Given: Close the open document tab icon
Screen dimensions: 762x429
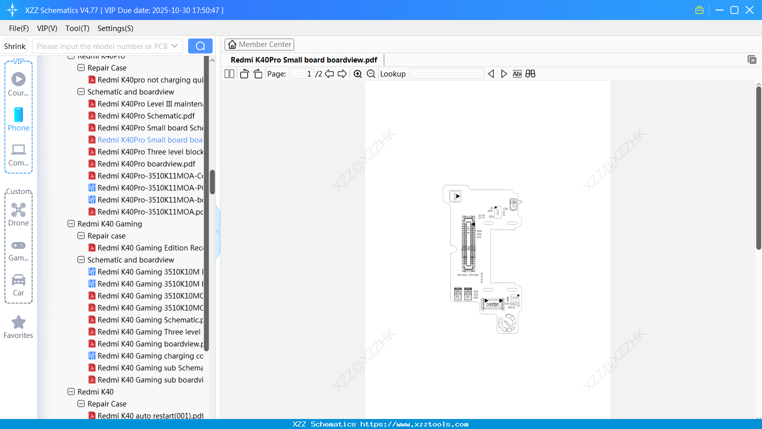Looking at the screenshot, I should 752,59.
